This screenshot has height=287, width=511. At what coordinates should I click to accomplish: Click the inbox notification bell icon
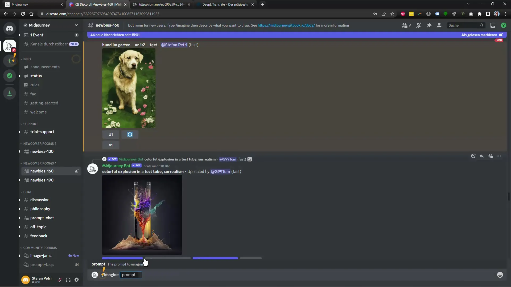(493, 25)
